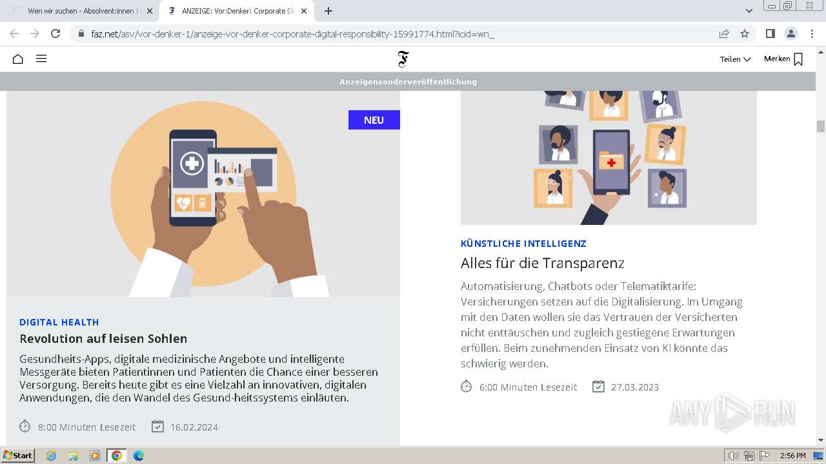The width and height of the screenshot is (826, 464).
Task: Open 'Revolution auf leisen Sohlen' article
Action: (103, 338)
